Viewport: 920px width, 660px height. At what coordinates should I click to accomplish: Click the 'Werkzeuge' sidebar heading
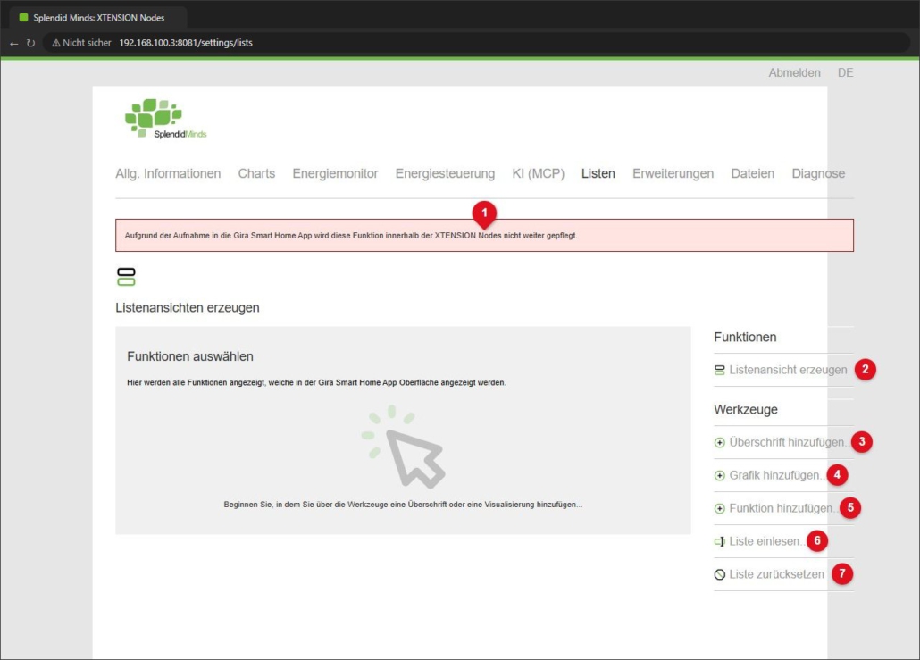pyautogui.click(x=746, y=410)
